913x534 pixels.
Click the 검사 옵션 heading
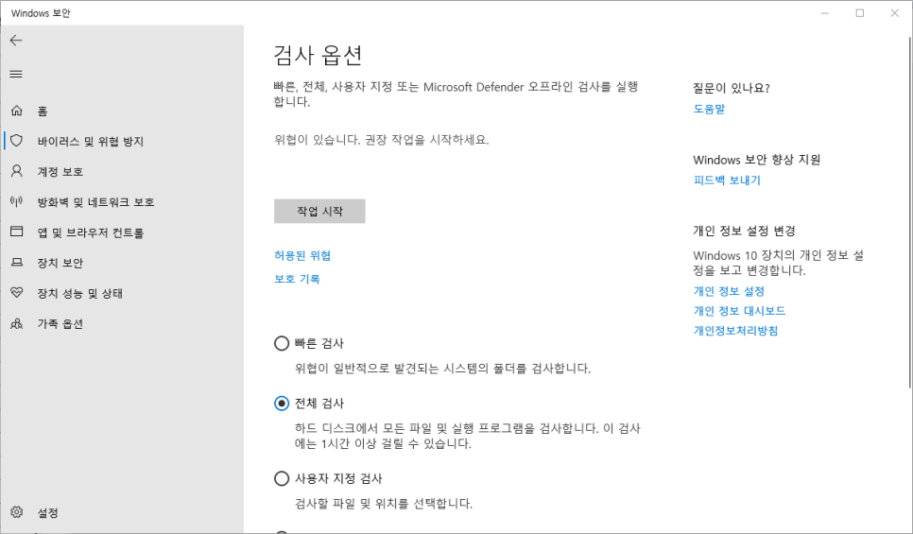pyautogui.click(x=318, y=55)
